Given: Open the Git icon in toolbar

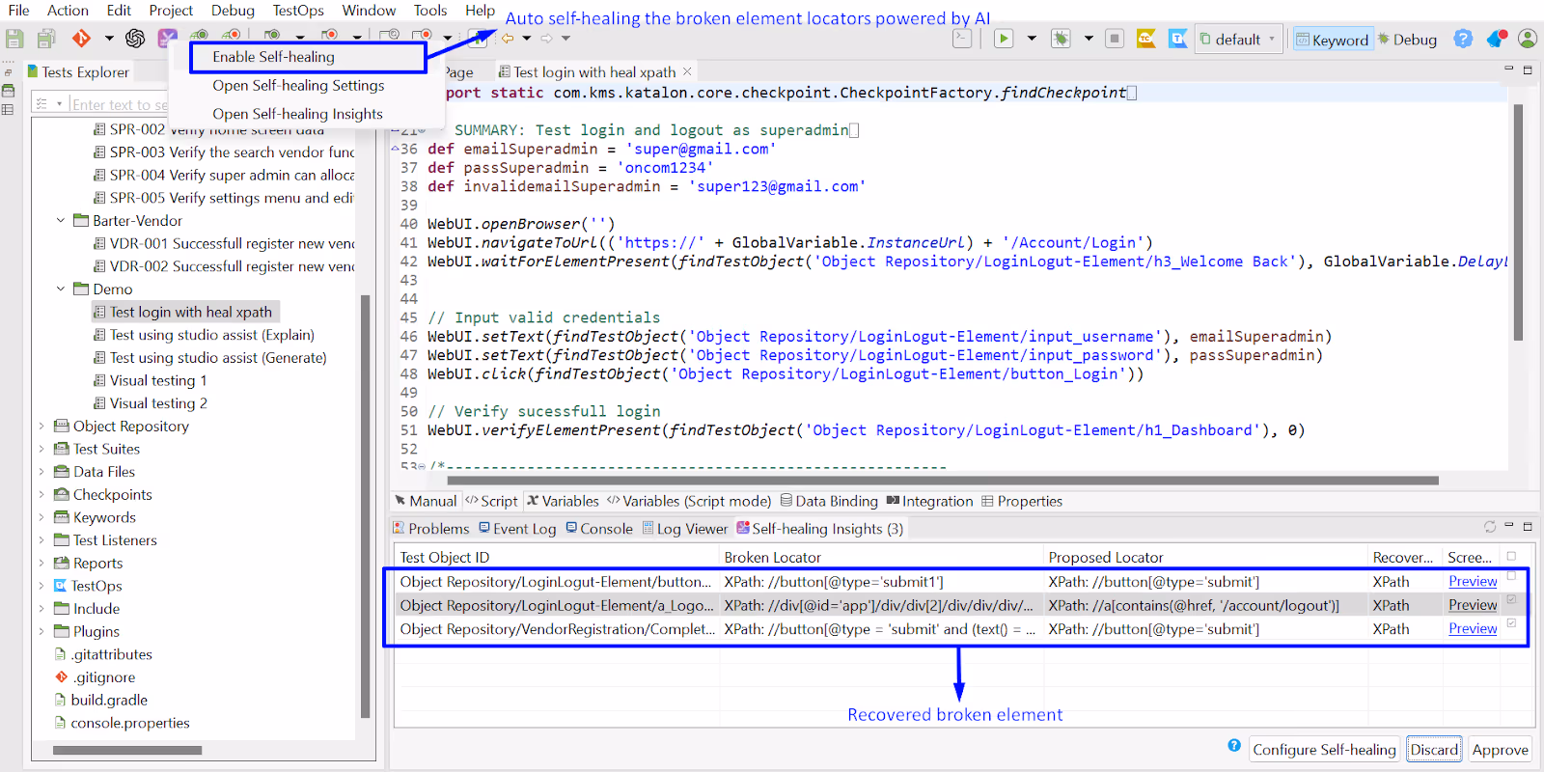Looking at the screenshot, I should [x=81, y=39].
